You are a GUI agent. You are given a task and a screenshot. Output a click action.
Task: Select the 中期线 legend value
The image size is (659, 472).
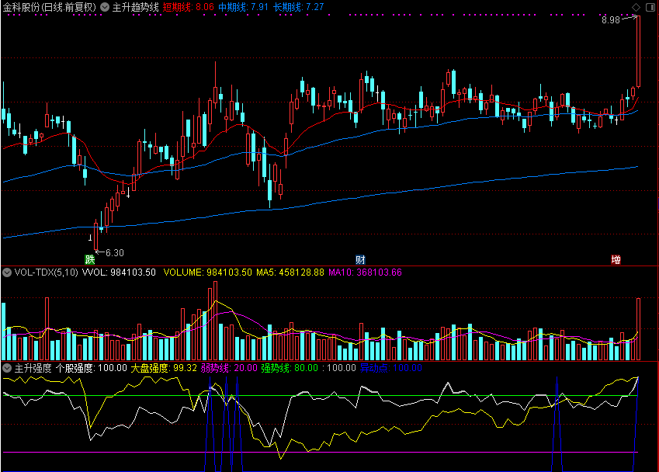point(244,7)
